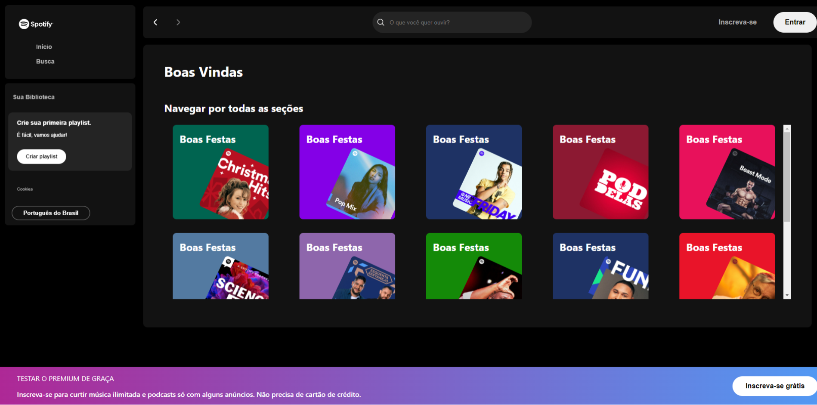The width and height of the screenshot is (817, 405).
Task: Click 'Crie sua primeira playlist.' text
Action: [54, 123]
